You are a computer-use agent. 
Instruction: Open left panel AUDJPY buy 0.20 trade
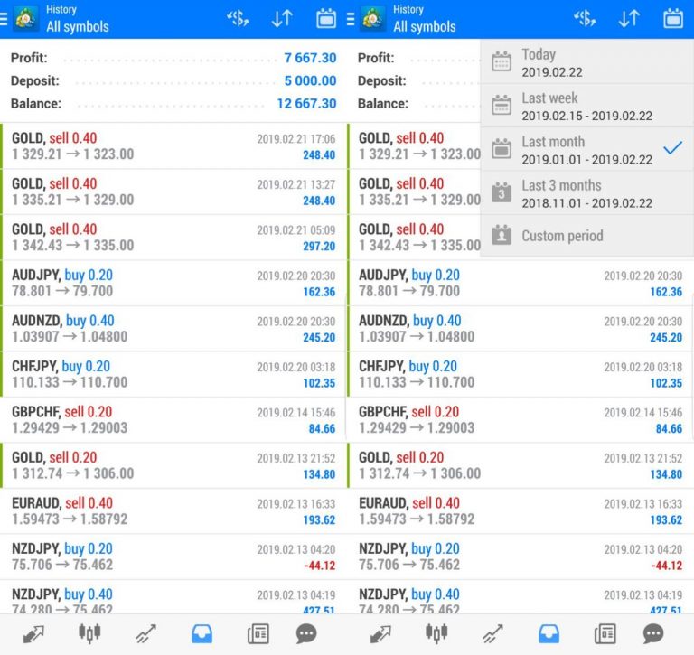(x=172, y=283)
